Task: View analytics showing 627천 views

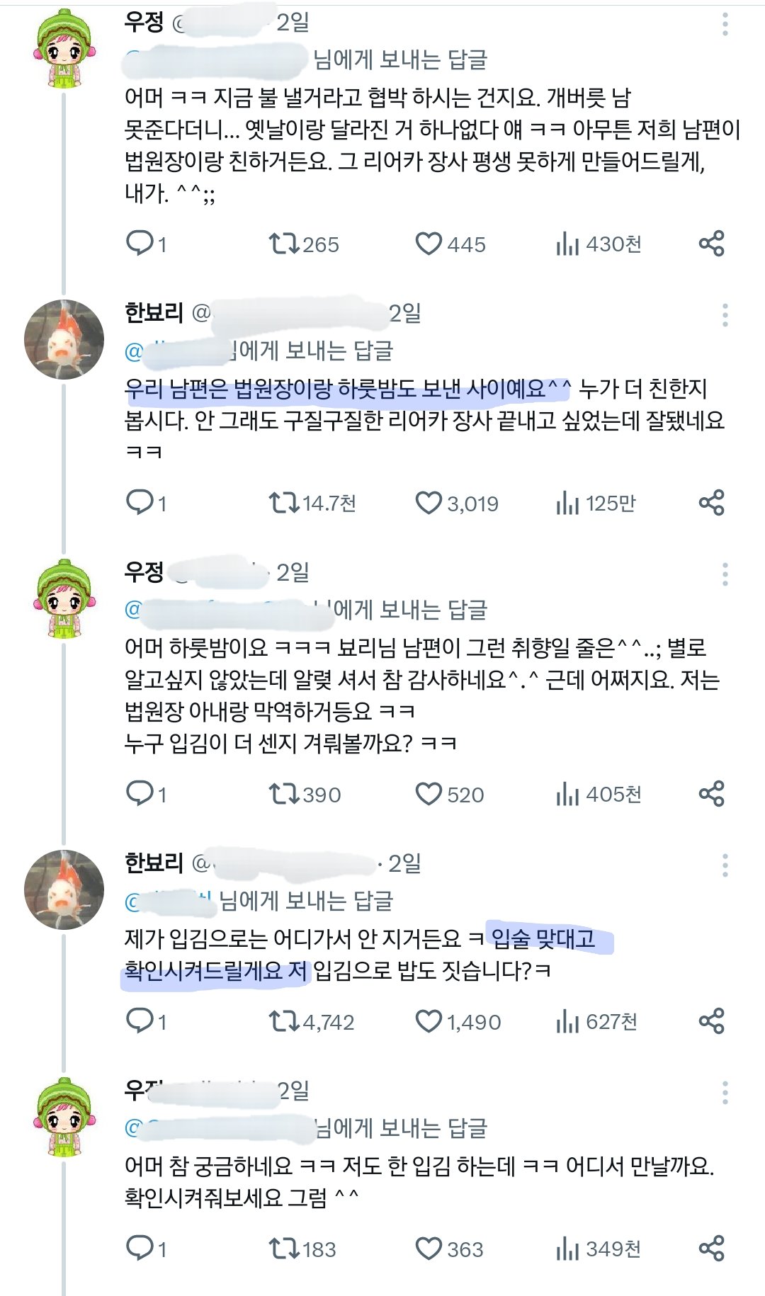Action: tap(568, 1021)
